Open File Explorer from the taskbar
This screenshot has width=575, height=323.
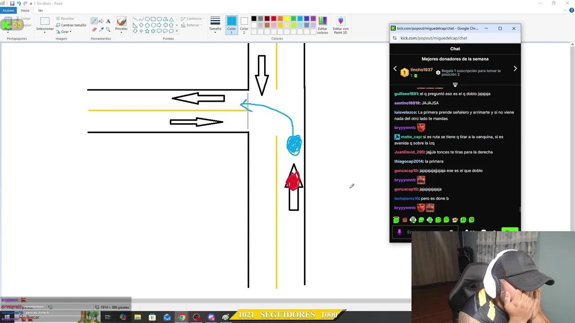click(x=137, y=317)
